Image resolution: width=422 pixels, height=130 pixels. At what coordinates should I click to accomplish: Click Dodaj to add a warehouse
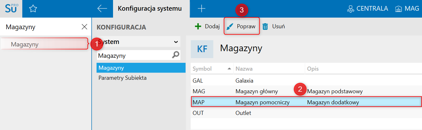207,26
